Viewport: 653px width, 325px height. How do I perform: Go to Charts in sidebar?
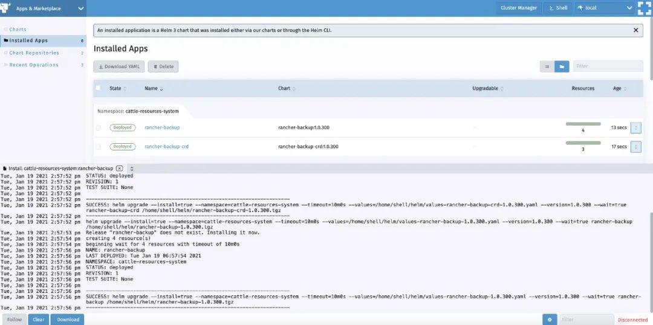[x=18, y=30]
